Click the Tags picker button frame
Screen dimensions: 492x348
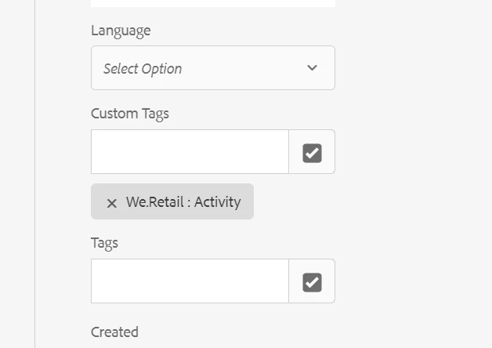(312, 281)
